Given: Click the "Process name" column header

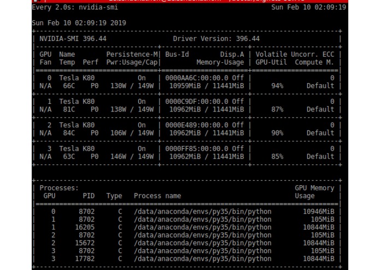Looking at the screenshot, I should coord(157,196).
